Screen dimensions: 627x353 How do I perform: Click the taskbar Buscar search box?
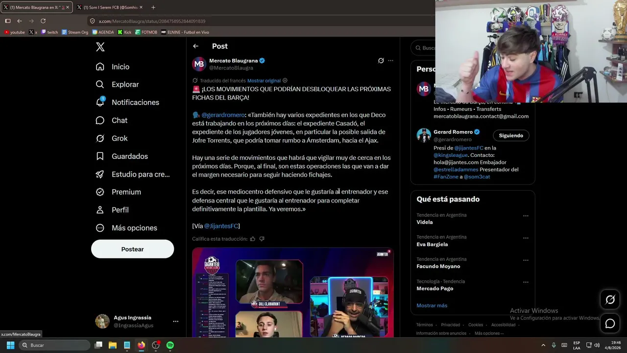(55, 345)
